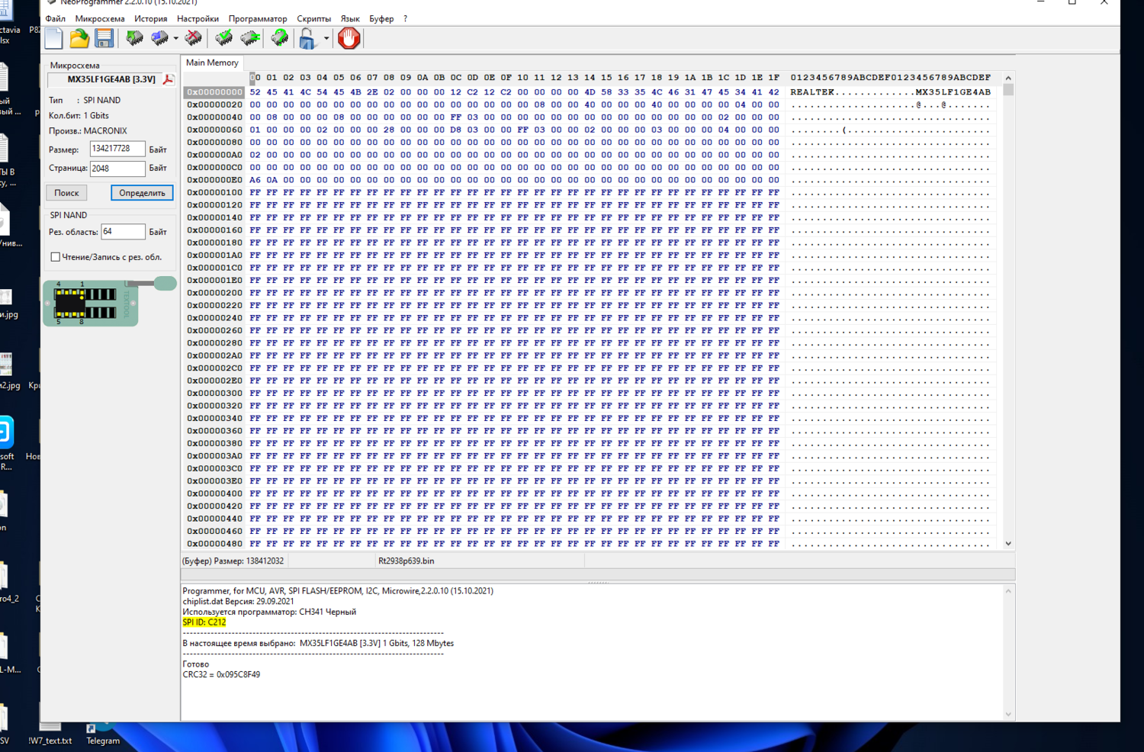Open the chip datasheet PDF icon
This screenshot has height=752, width=1144.
pos(169,79)
